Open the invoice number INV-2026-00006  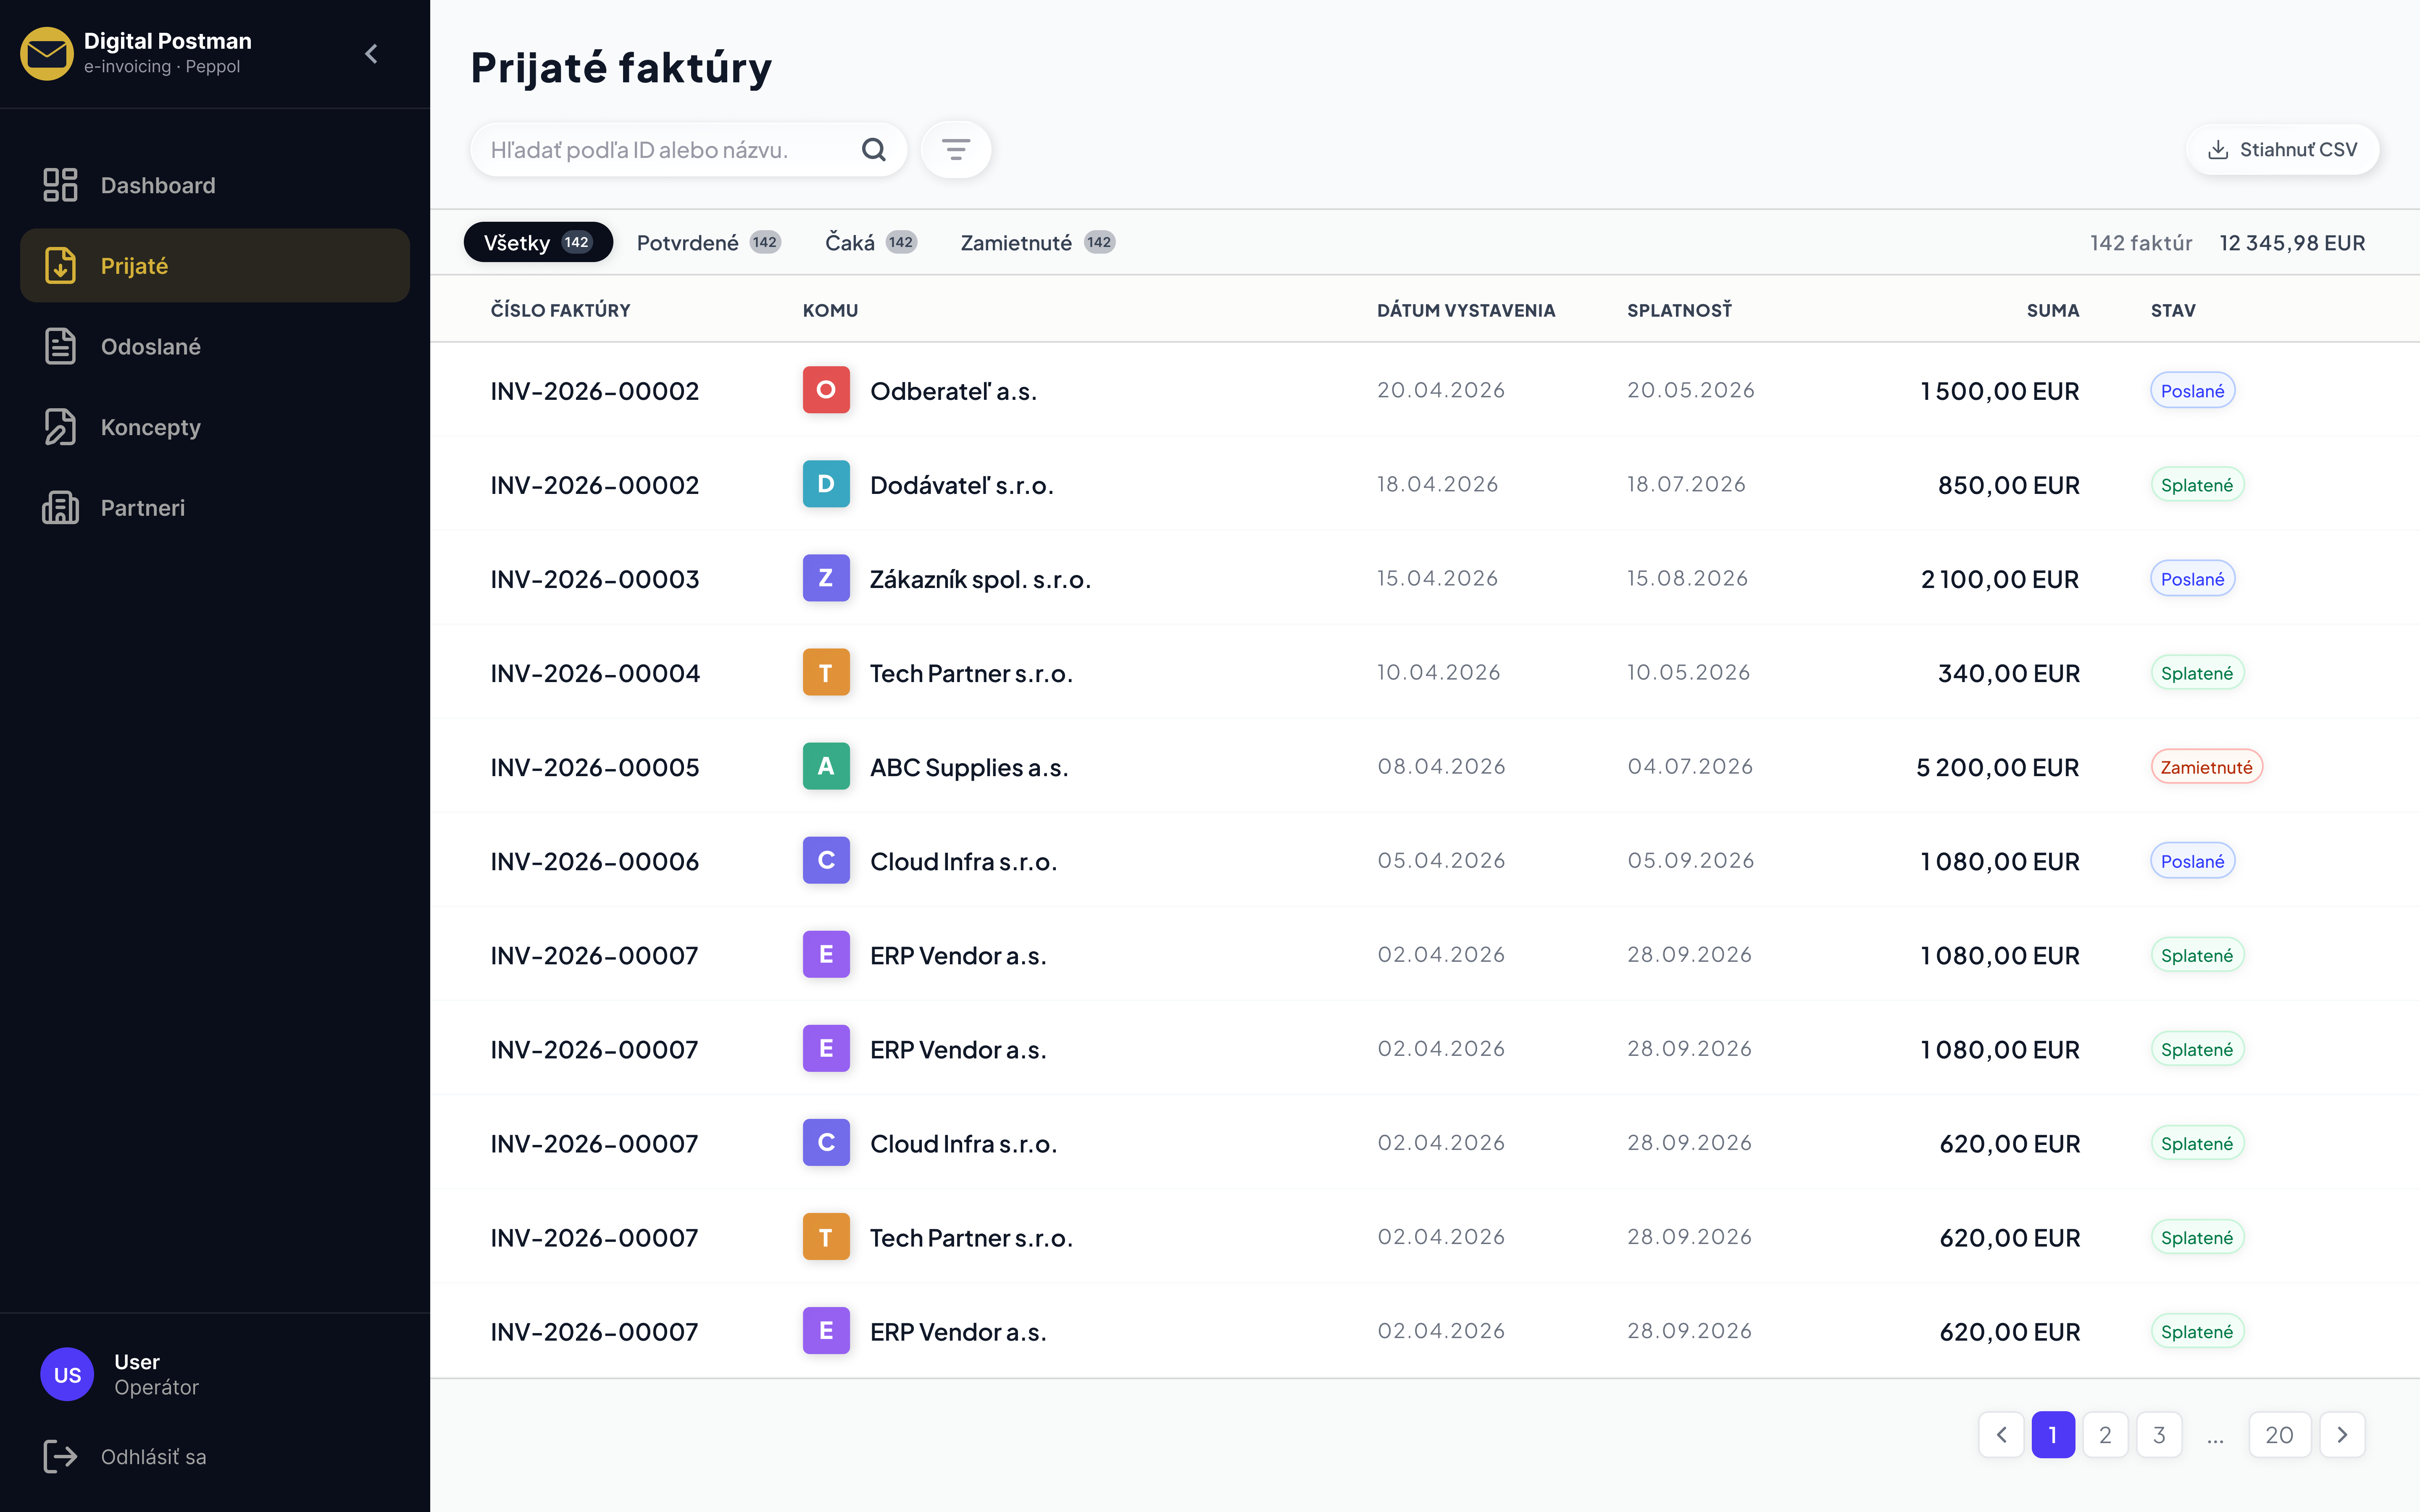(594, 861)
